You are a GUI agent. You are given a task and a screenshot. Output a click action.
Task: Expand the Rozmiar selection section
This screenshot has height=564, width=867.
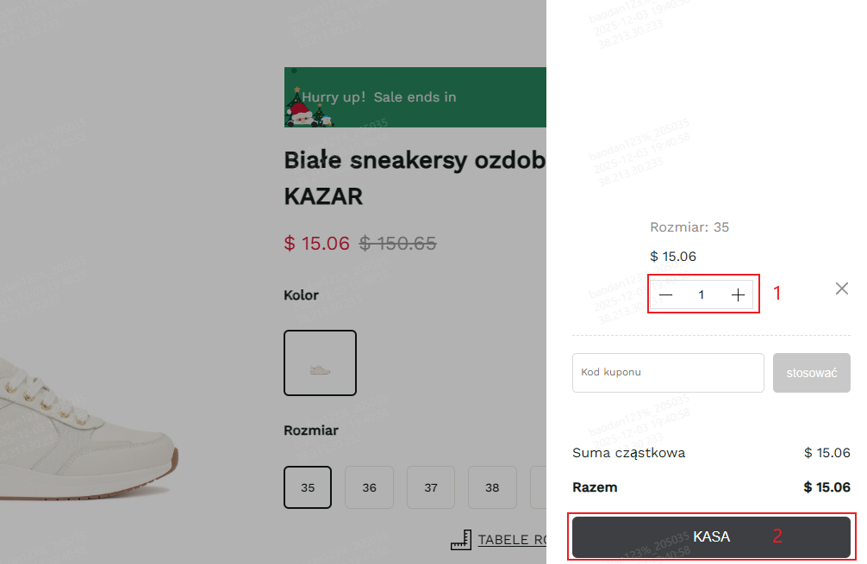(x=312, y=431)
